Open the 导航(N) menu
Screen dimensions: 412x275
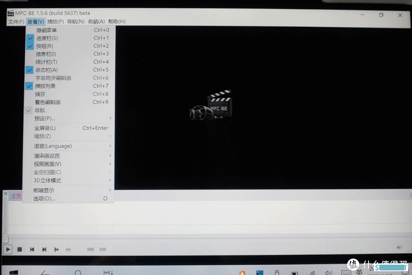click(76, 21)
